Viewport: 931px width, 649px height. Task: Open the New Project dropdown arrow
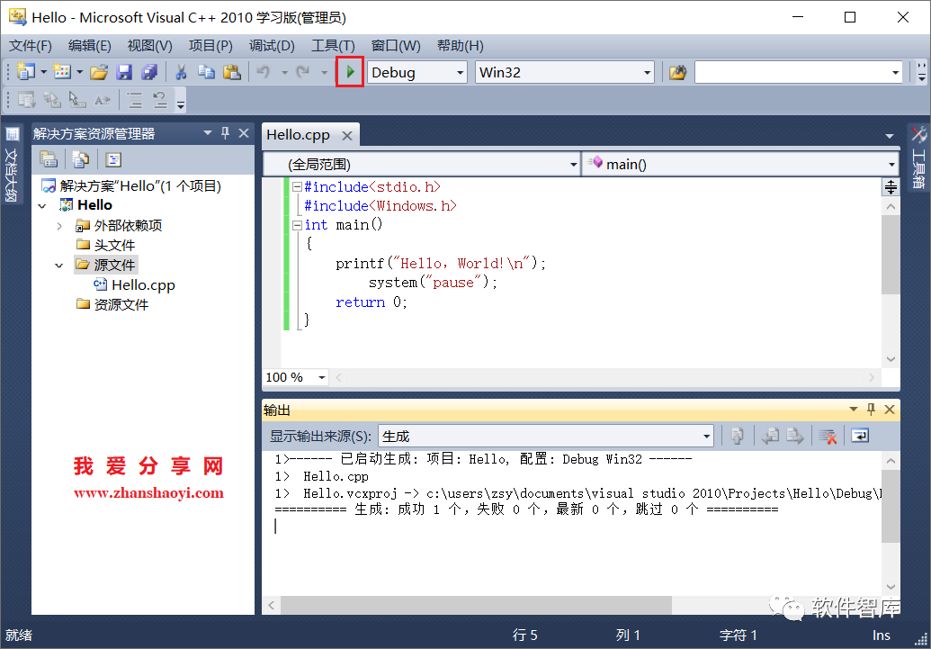click(x=43, y=73)
